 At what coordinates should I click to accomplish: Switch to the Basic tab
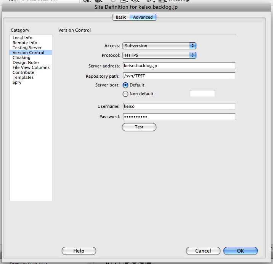(x=121, y=17)
